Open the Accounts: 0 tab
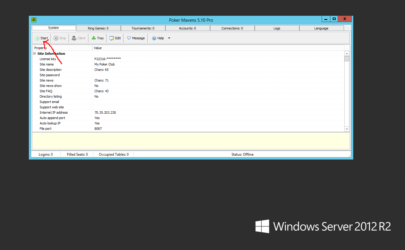The image size is (405, 250). (x=187, y=28)
